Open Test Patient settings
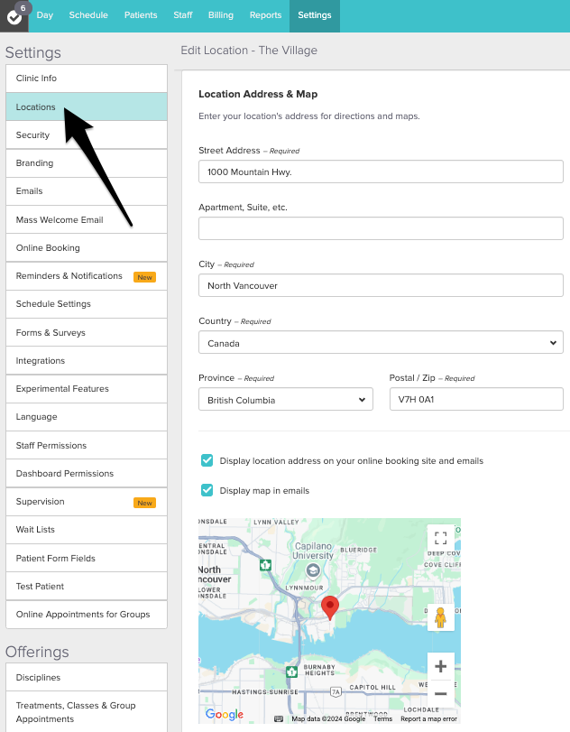 pos(87,587)
